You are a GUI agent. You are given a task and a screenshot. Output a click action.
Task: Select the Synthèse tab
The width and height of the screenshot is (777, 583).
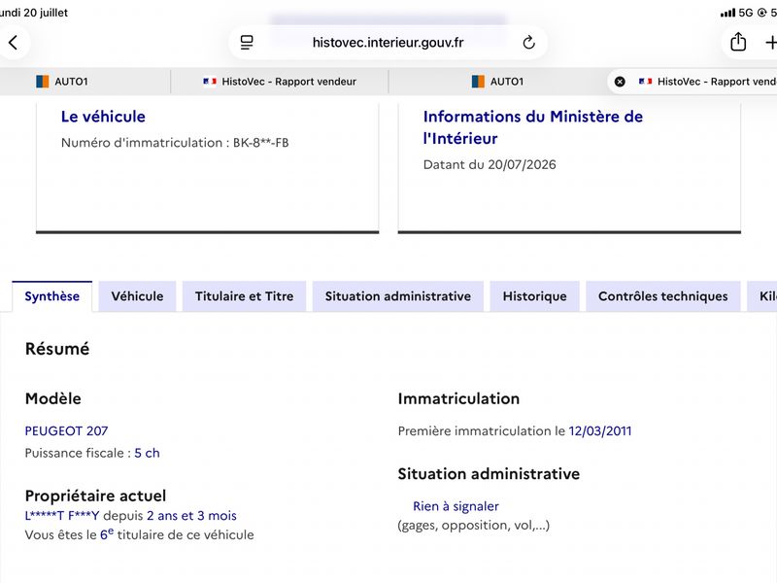(x=52, y=296)
